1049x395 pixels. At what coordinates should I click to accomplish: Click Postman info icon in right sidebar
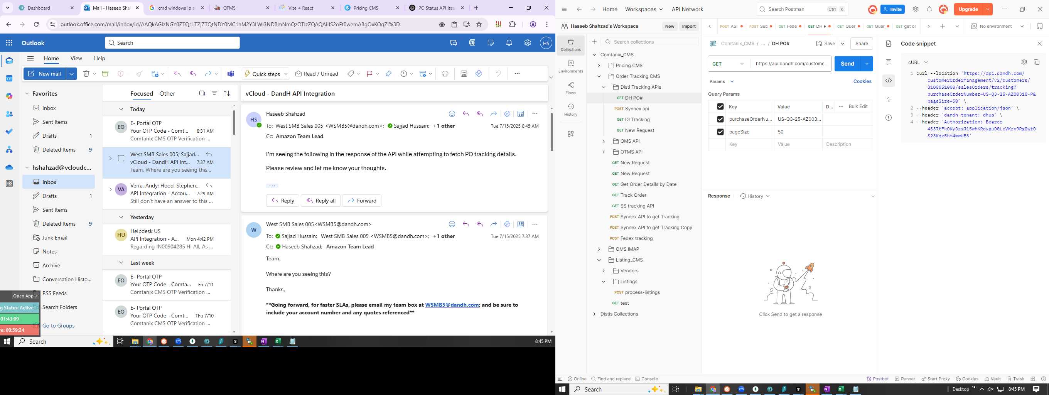(888, 118)
